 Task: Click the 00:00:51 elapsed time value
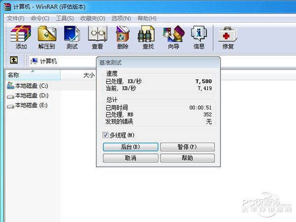coord(200,108)
